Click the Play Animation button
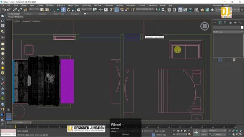Screen dimensions: 244x137 (x=181, y=131)
